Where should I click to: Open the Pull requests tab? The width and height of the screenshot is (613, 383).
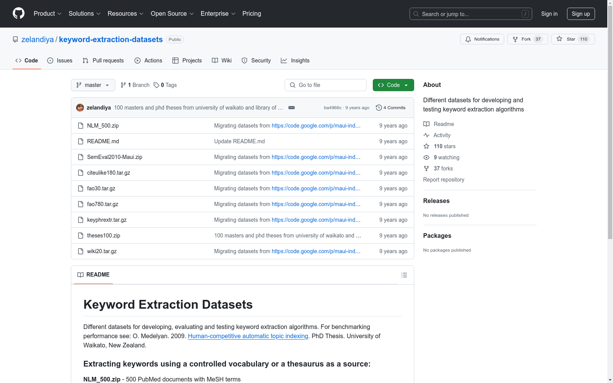click(x=103, y=61)
